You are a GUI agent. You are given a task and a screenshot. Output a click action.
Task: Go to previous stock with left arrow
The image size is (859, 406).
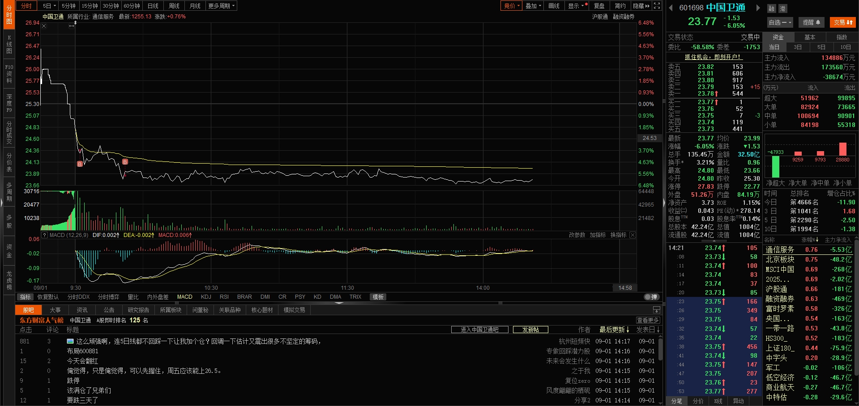tap(671, 8)
